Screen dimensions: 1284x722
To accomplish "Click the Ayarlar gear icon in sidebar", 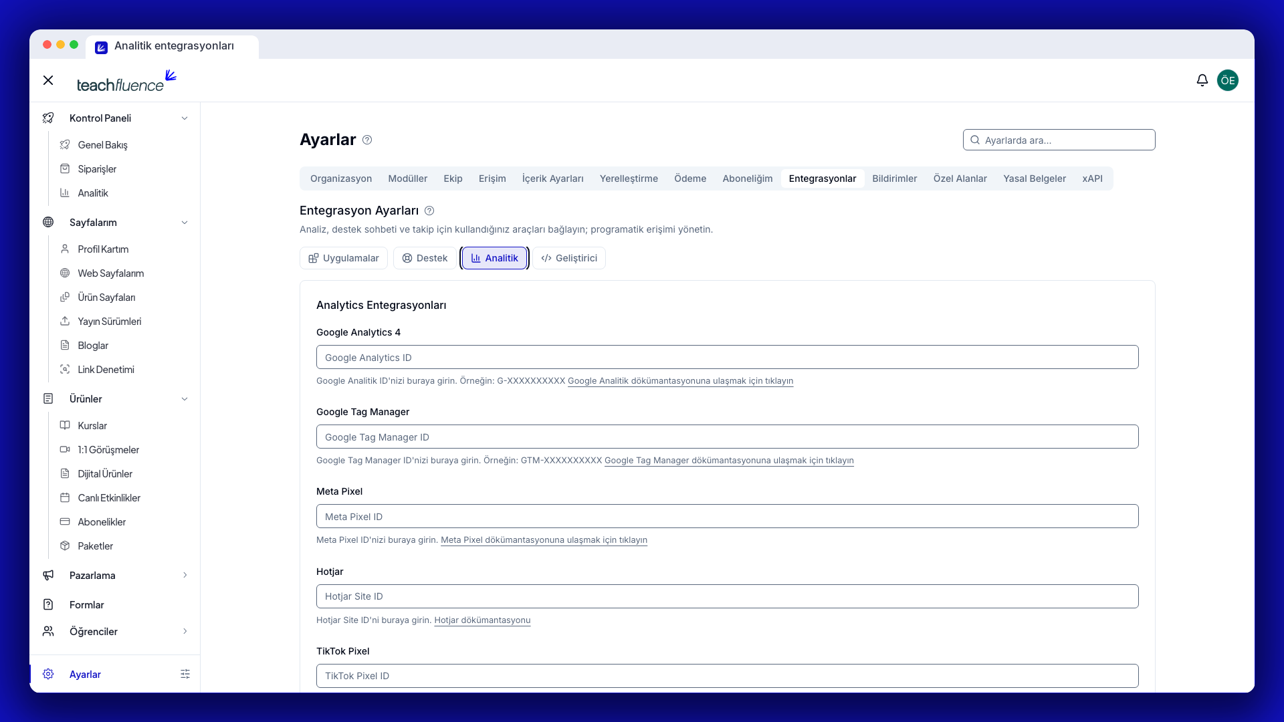I will tap(48, 674).
